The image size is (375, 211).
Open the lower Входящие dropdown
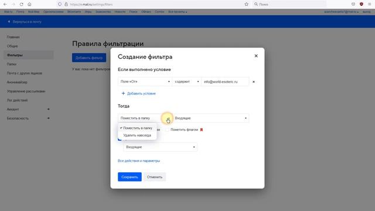(160, 147)
